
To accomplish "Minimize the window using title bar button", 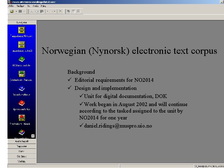I will click(x=222, y=2).
